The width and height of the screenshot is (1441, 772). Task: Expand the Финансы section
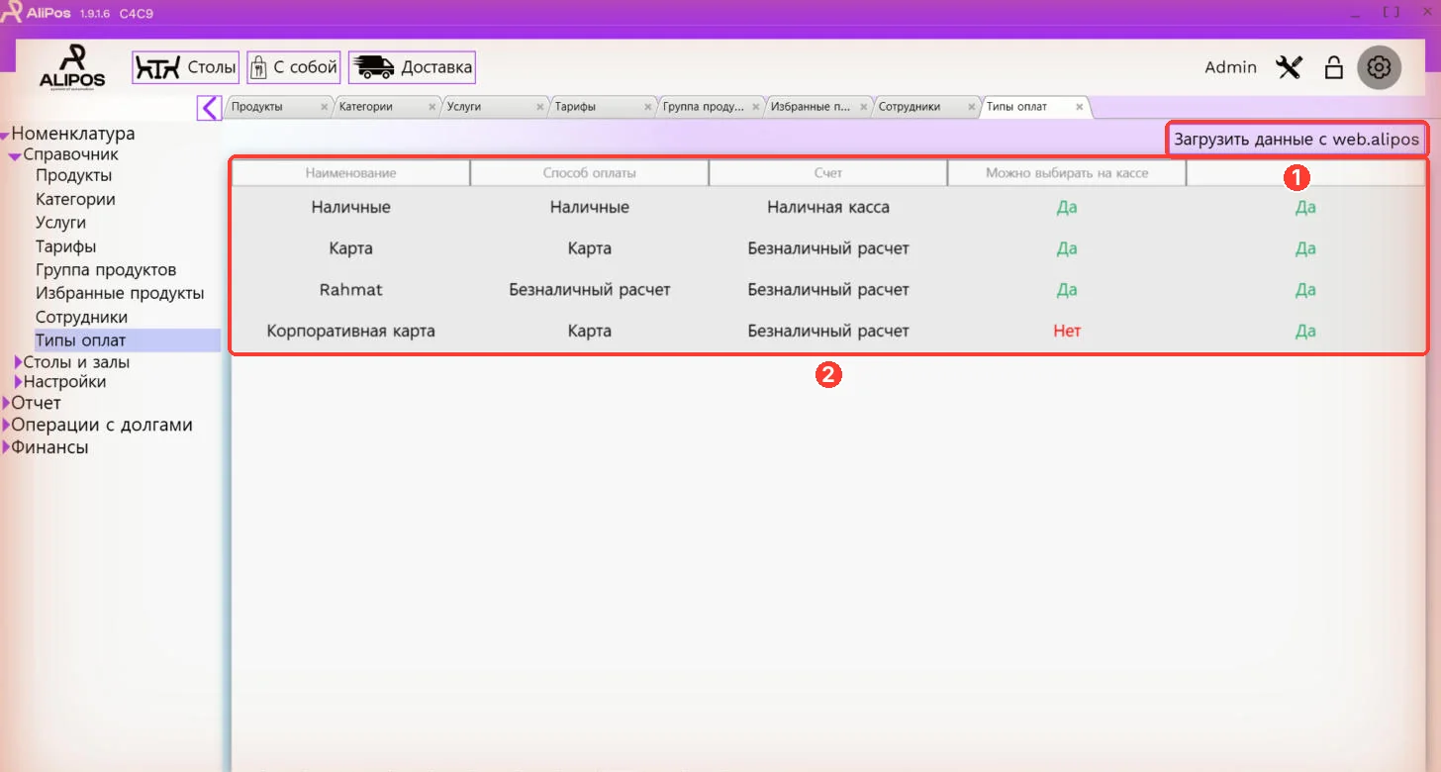pos(6,447)
